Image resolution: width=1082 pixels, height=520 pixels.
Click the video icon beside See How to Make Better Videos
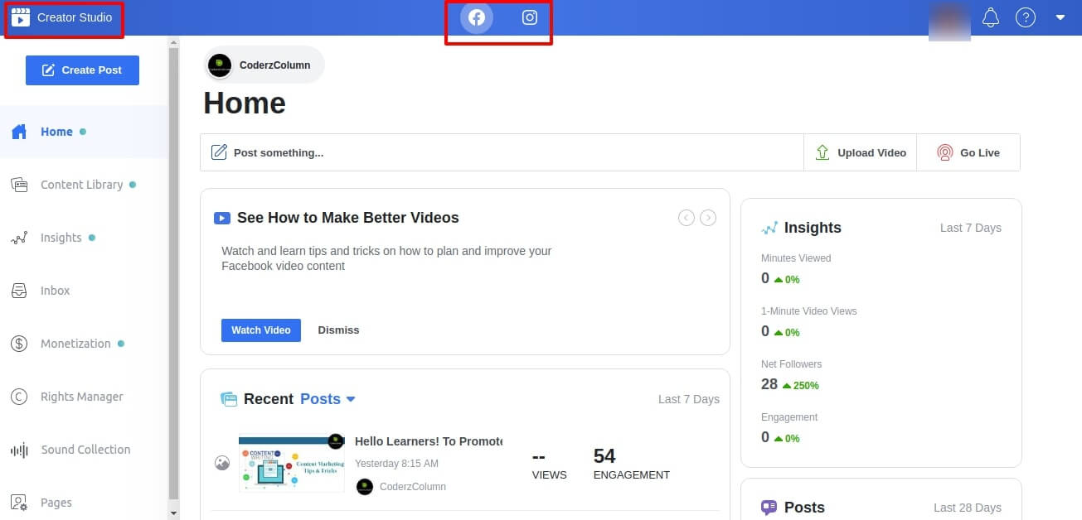coord(222,219)
